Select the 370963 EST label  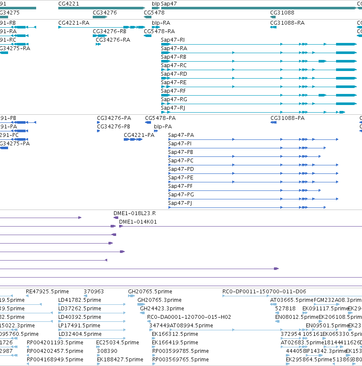94,292
